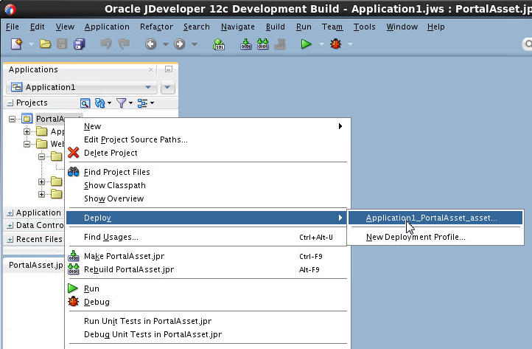The image size is (532, 349).
Task: Close the Applications panel tab
Action: click(x=151, y=69)
